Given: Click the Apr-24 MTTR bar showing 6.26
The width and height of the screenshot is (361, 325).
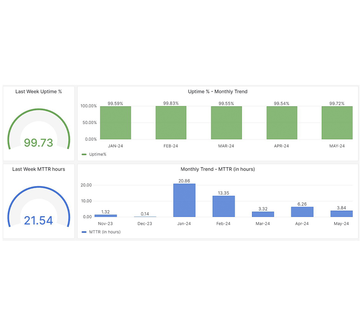Looking at the screenshot, I should coord(302,212).
